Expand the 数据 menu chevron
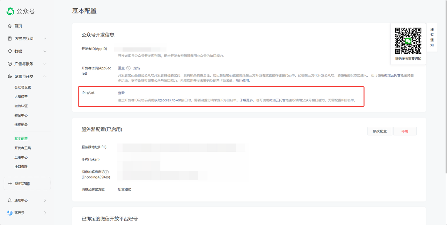Screen dimensions: 447x225 (x=45, y=51)
